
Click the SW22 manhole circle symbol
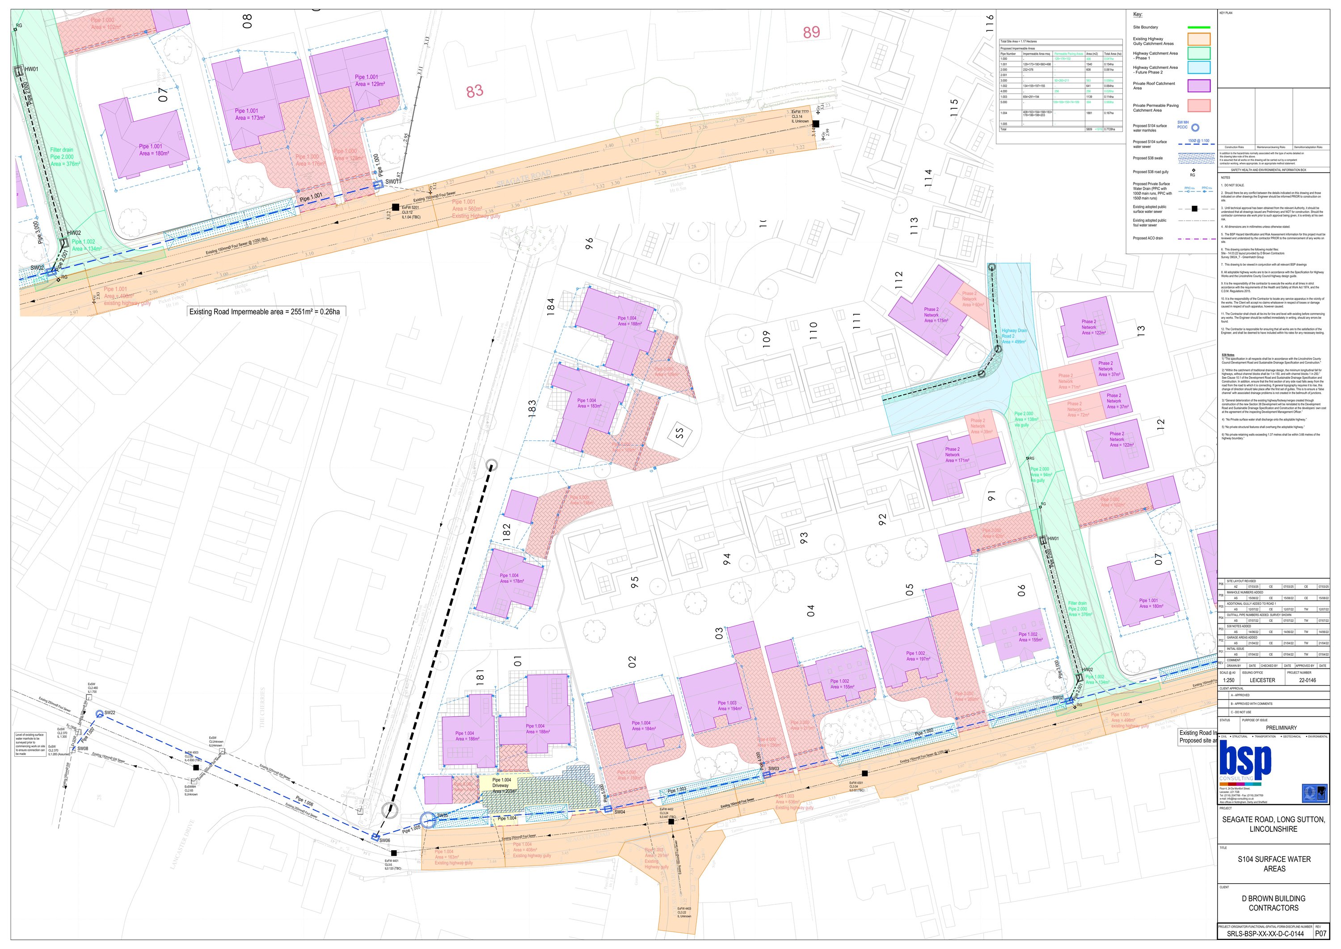pyautogui.click(x=99, y=713)
